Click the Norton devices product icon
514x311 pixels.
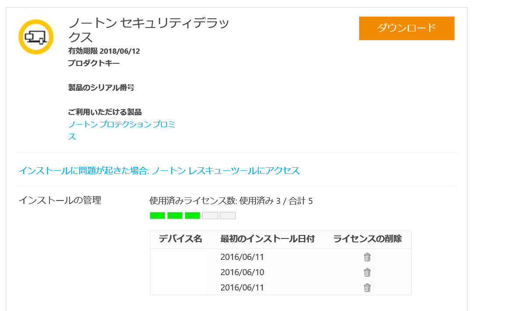pyautogui.click(x=36, y=37)
